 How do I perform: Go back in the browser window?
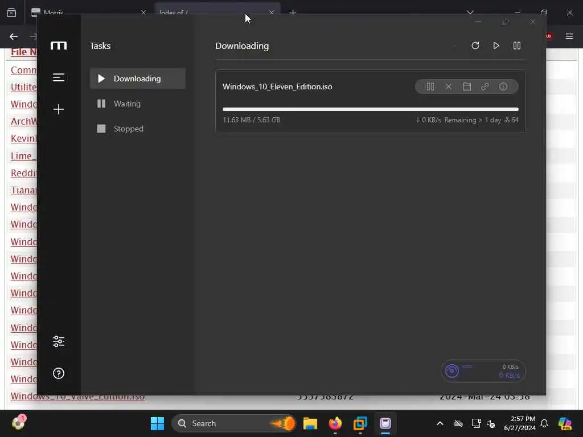click(14, 36)
